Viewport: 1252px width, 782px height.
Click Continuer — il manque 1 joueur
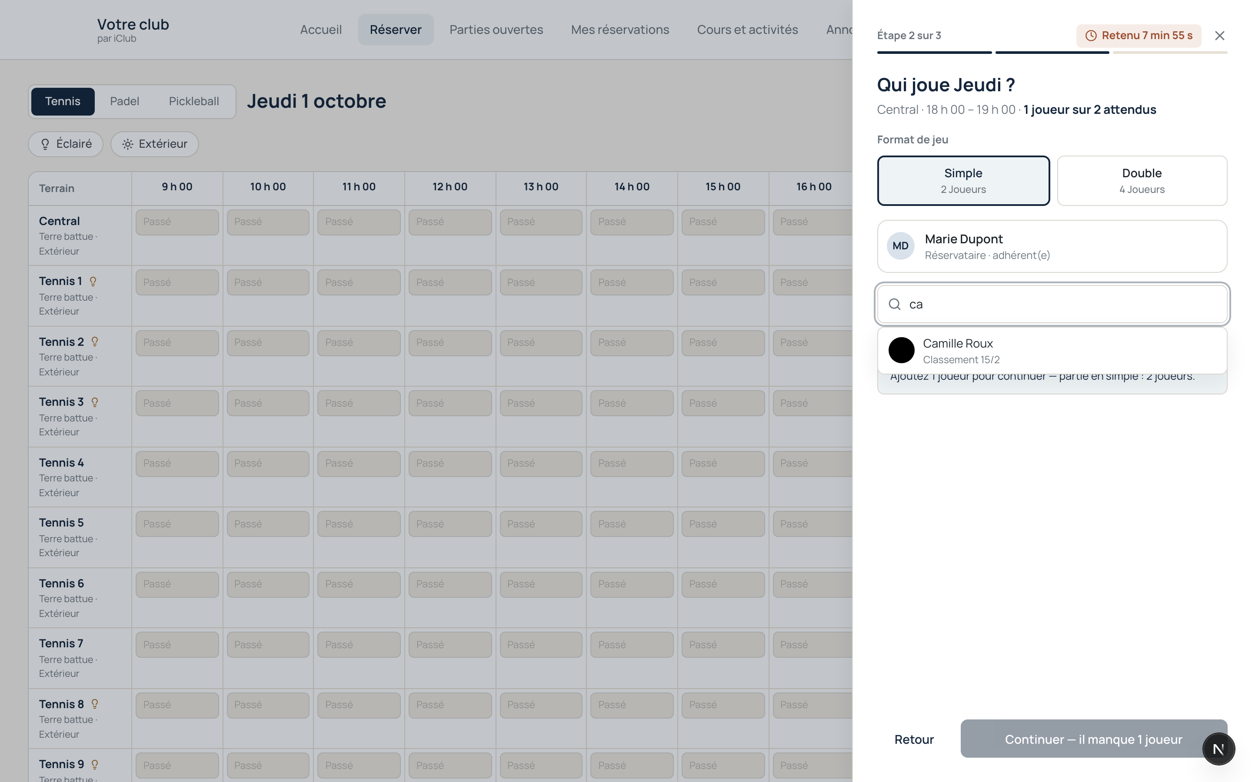click(1093, 739)
